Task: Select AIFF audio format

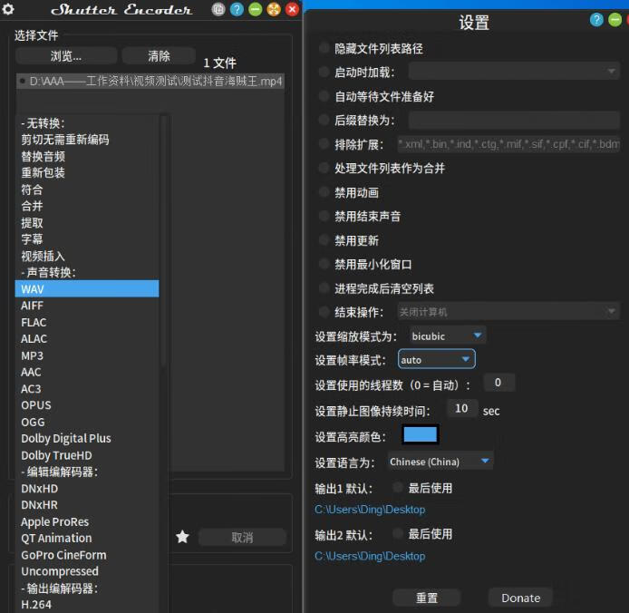Action: coord(87,306)
